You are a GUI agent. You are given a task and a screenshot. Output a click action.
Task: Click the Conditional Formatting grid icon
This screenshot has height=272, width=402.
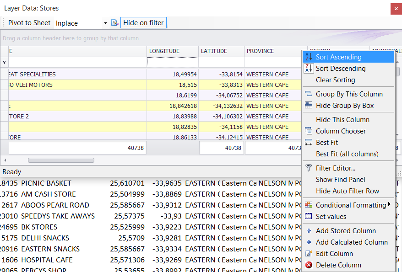coord(309,205)
